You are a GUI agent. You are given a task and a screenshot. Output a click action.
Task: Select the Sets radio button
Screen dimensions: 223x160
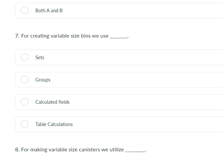click(25, 57)
